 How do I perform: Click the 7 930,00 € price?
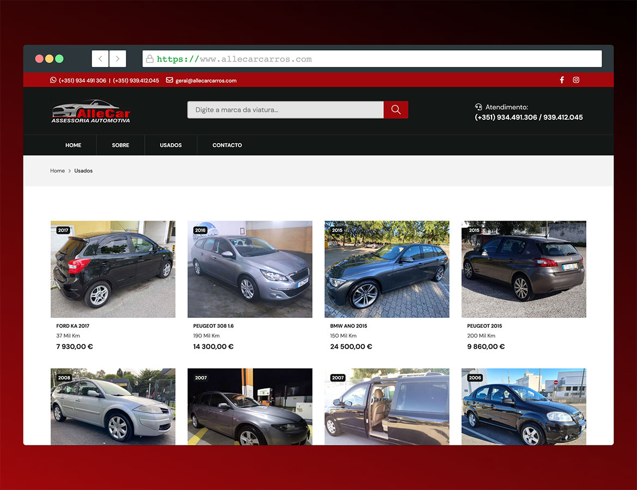tap(75, 347)
